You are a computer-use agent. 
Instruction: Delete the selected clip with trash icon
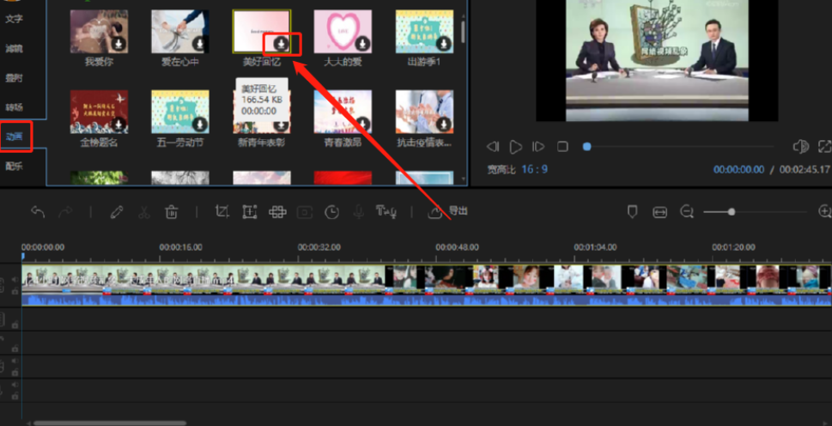(171, 212)
